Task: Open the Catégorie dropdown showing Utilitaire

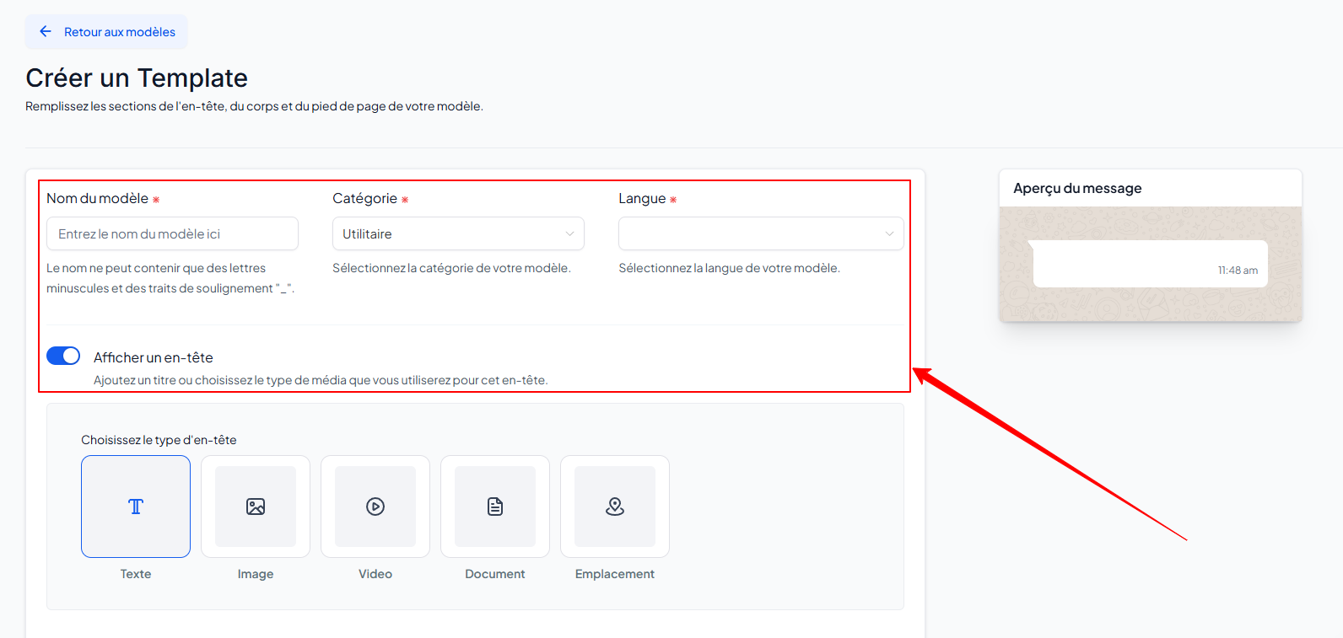Action: pyautogui.click(x=458, y=233)
